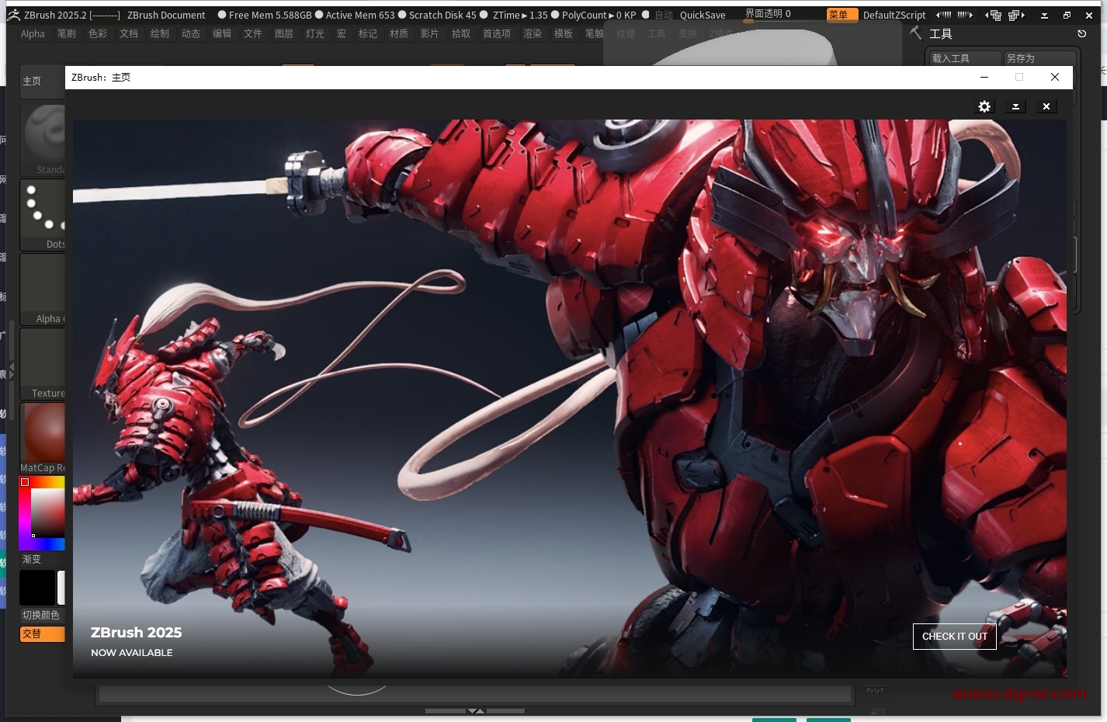1107x722 pixels.
Task: Open the 图层 (Layer) menu
Action: pos(283,33)
